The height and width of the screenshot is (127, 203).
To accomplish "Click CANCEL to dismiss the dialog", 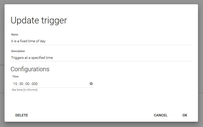I will pyautogui.click(x=160, y=115).
